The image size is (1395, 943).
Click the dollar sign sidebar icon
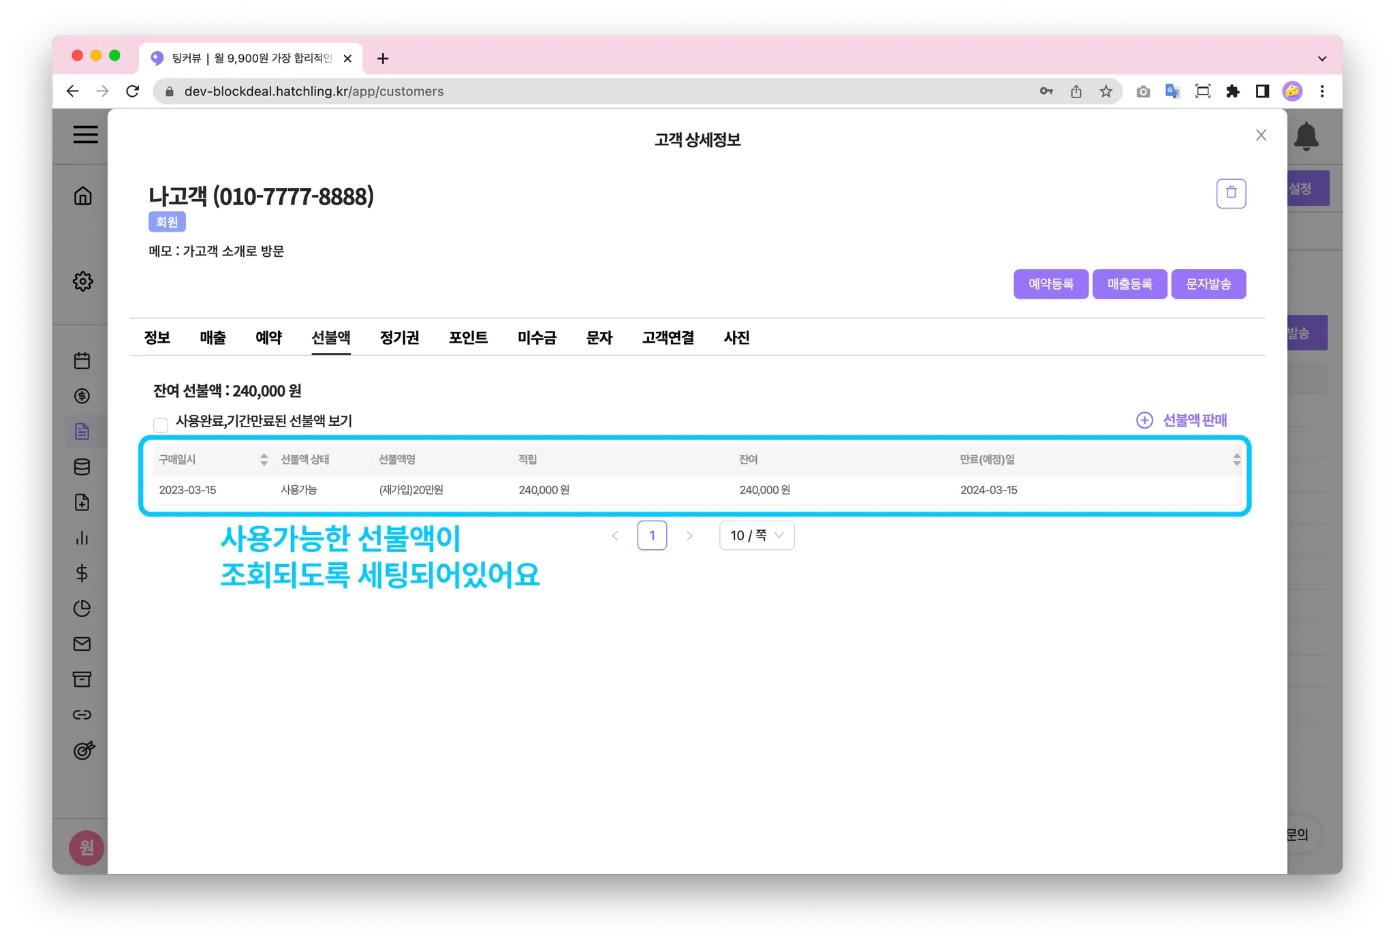[x=82, y=573]
